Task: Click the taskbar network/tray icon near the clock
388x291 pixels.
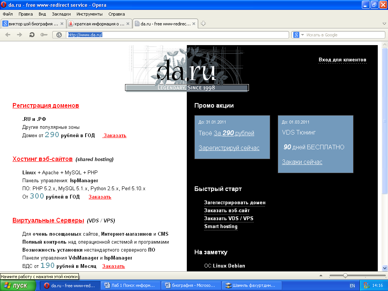Action: pyautogui.click(x=366, y=286)
